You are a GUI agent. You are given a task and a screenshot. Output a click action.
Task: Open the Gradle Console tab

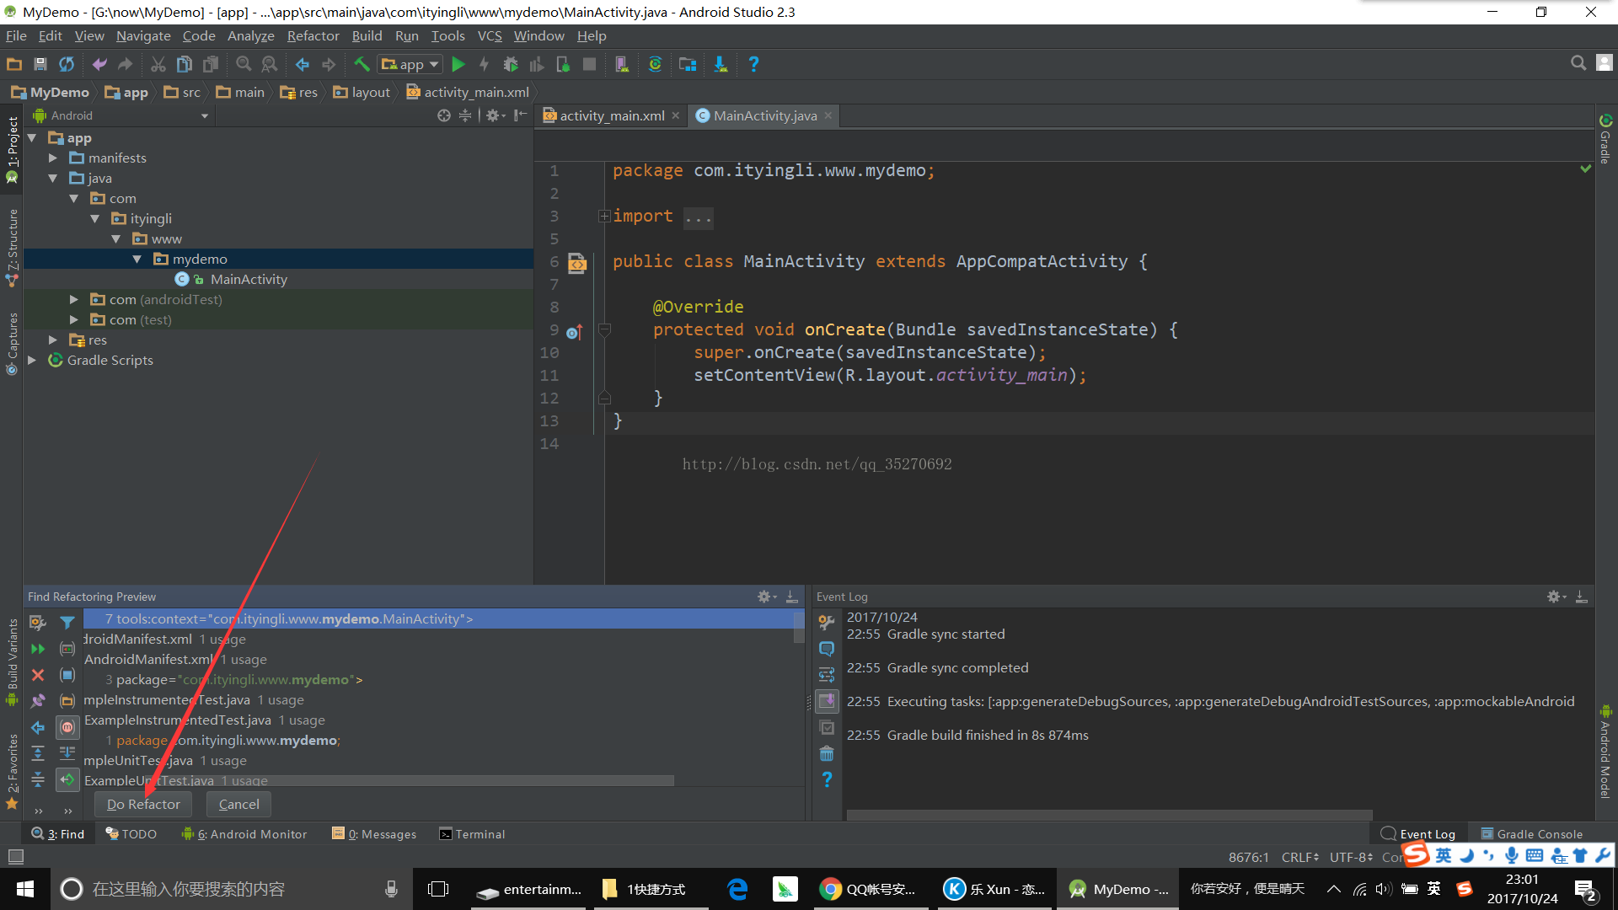[x=1531, y=834]
